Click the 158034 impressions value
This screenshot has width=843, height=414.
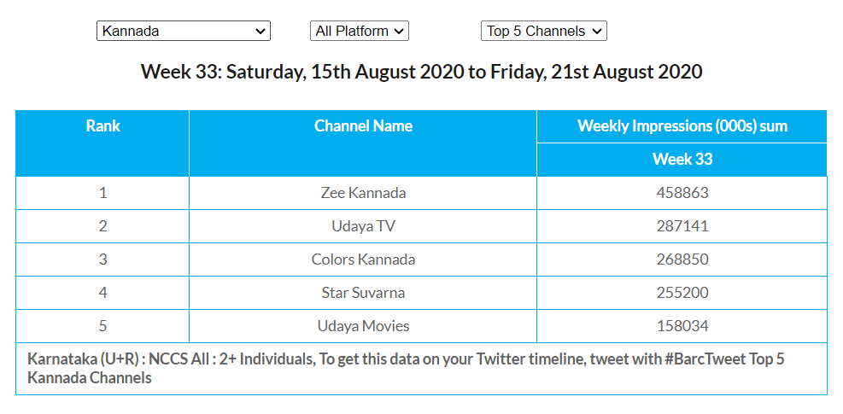(x=682, y=326)
